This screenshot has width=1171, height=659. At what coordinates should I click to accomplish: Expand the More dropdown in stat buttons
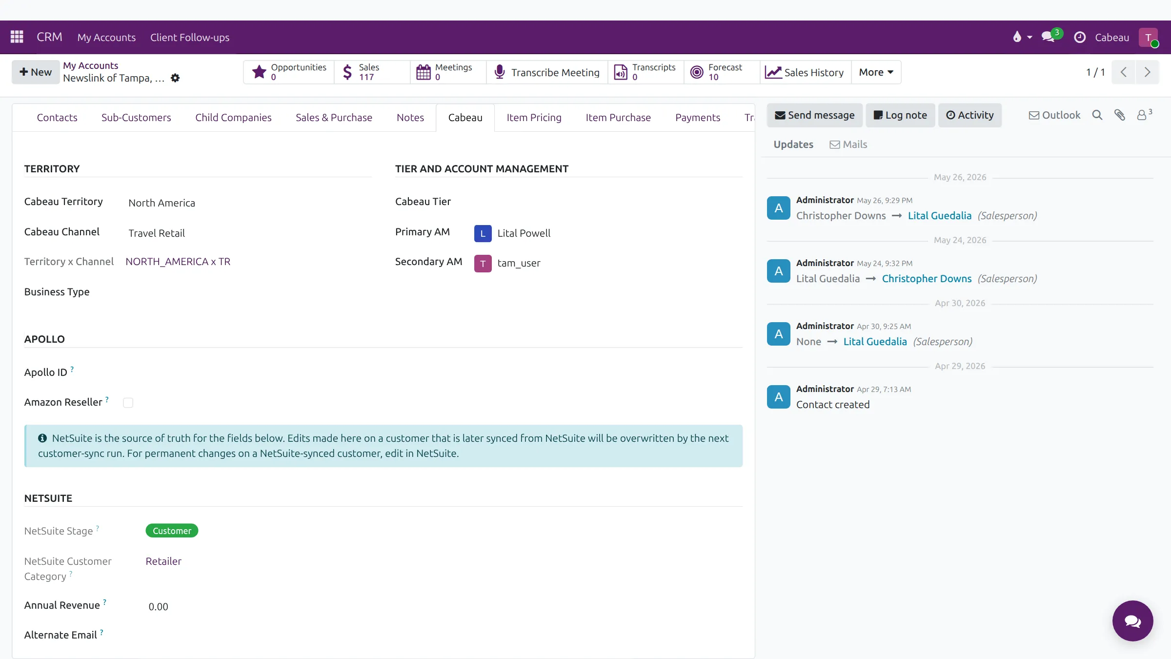point(876,72)
